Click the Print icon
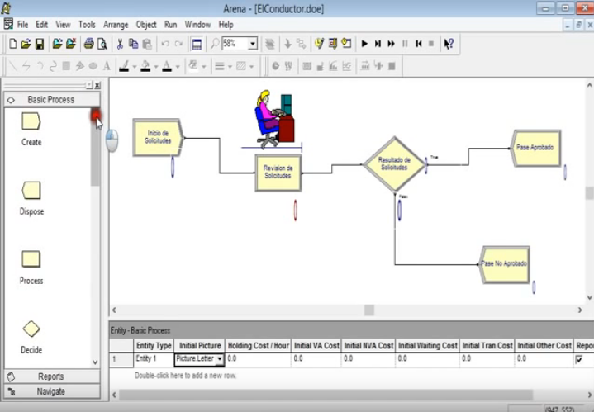594x412 pixels. point(88,44)
